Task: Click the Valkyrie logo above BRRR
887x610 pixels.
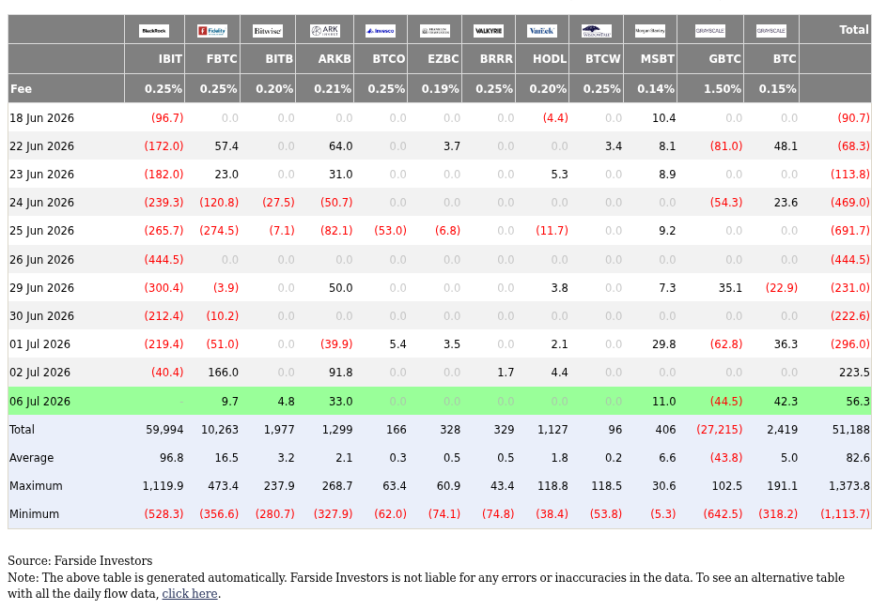Action: pyautogui.click(x=489, y=30)
